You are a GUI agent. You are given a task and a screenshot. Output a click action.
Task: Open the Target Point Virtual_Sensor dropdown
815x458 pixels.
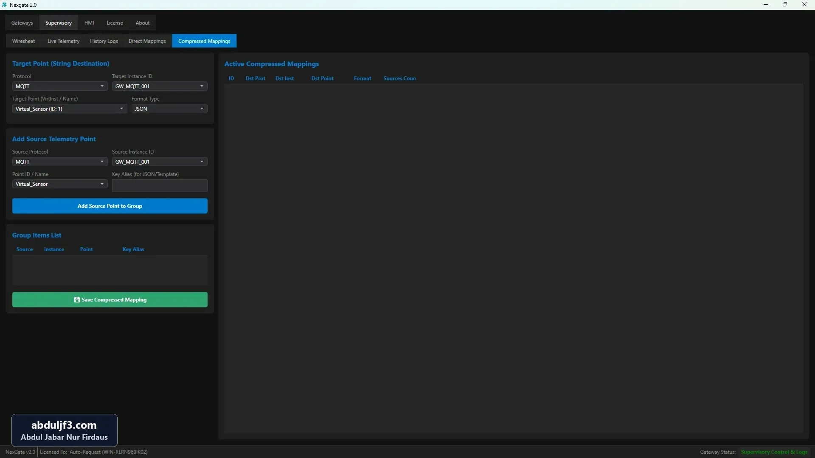[x=70, y=109]
